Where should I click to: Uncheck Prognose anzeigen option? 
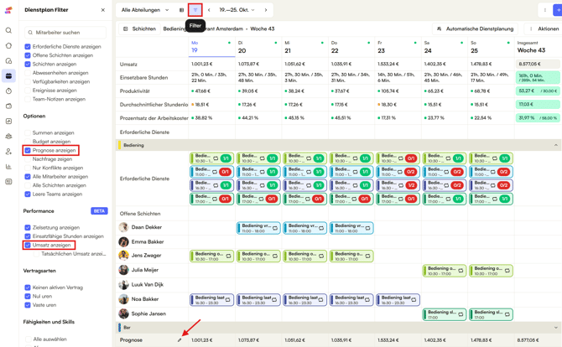coord(28,150)
